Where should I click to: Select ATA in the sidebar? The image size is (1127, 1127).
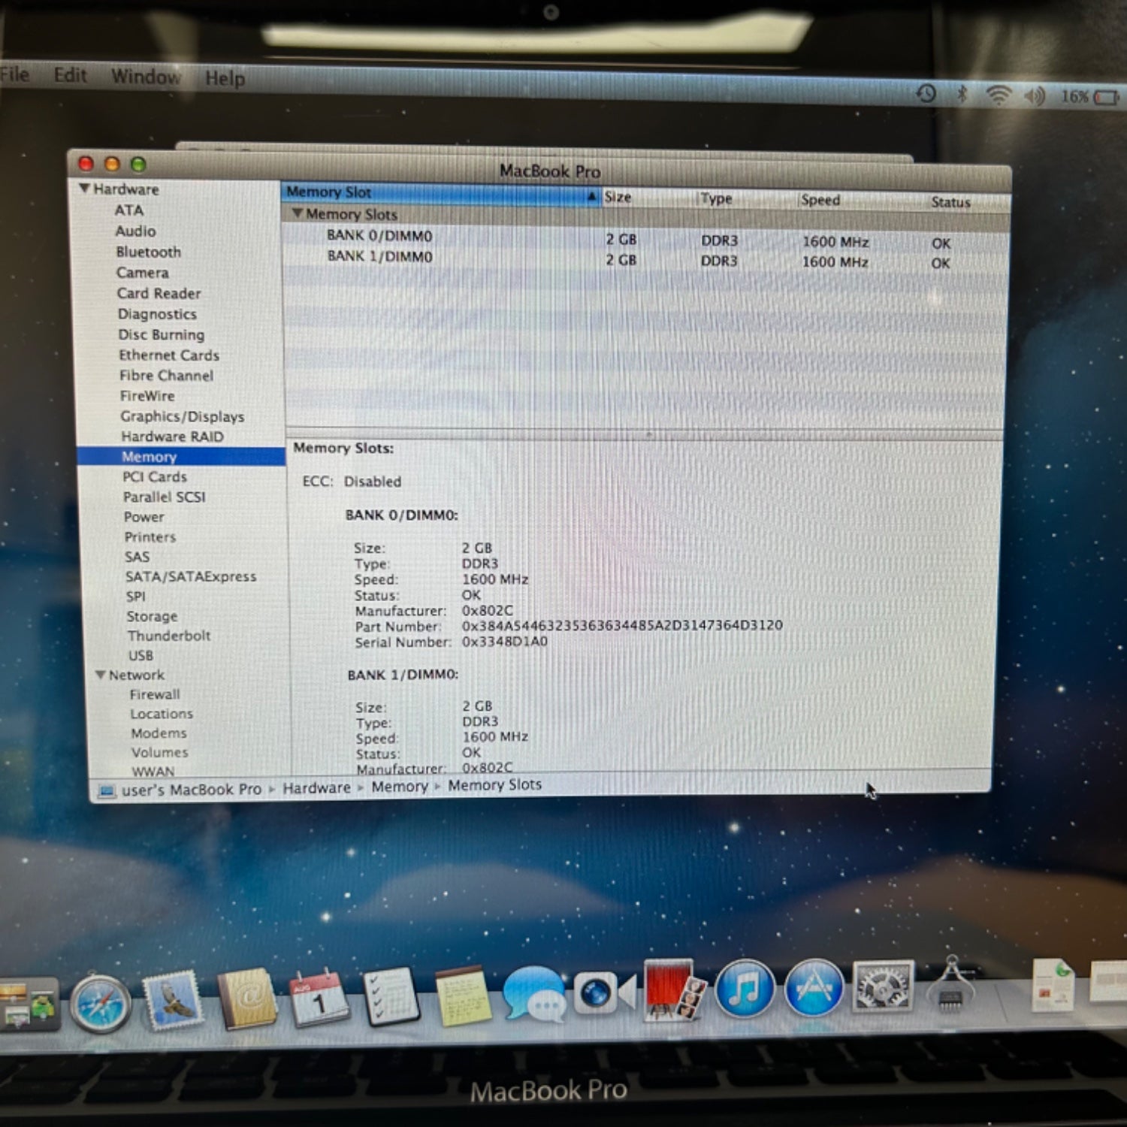tap(128, 210)
